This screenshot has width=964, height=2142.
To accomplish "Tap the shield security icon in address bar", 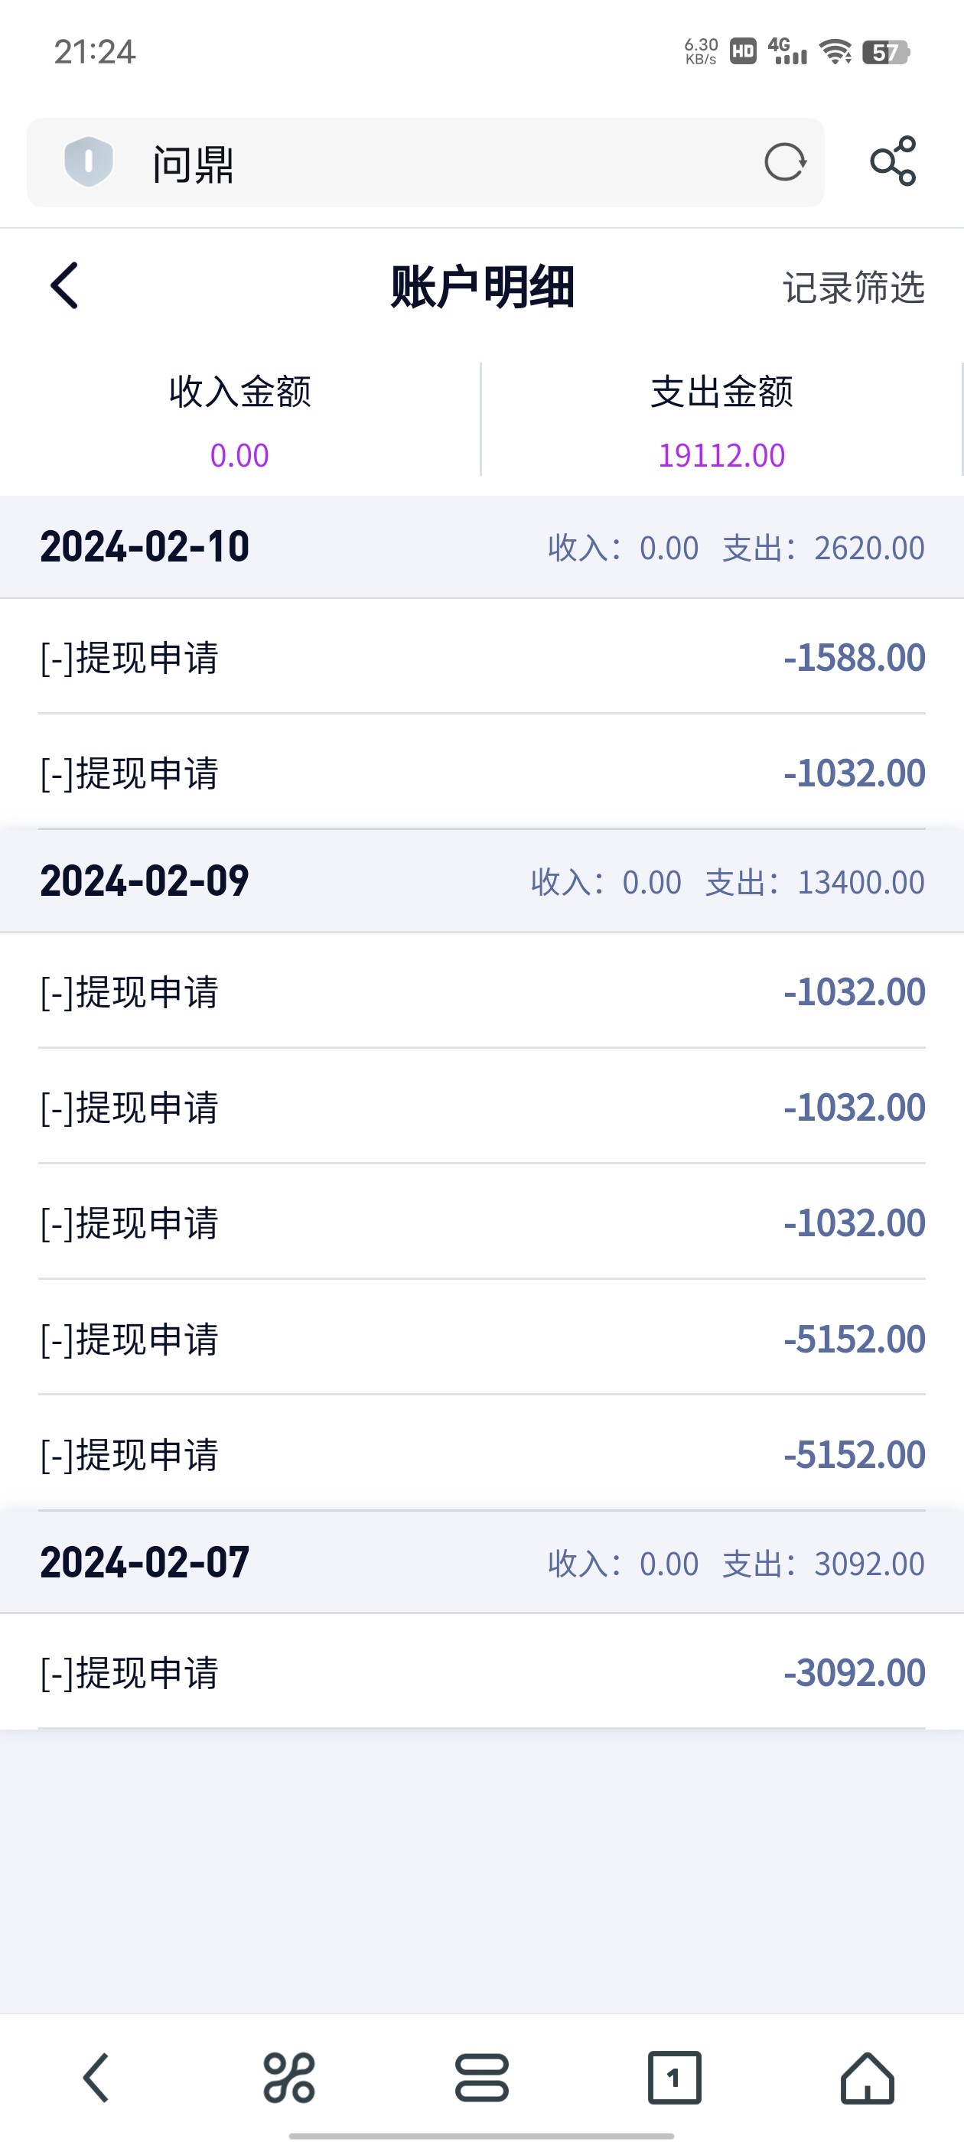I will [x=88, y=161].
